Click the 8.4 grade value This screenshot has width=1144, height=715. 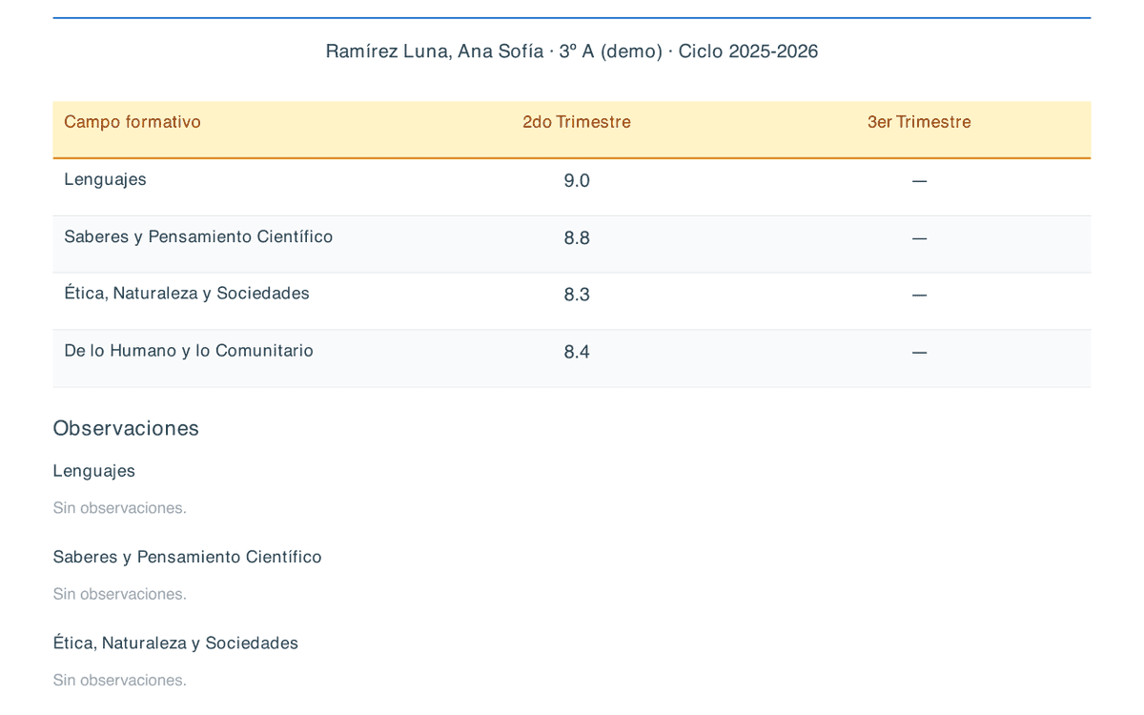(x=577, y=352)
